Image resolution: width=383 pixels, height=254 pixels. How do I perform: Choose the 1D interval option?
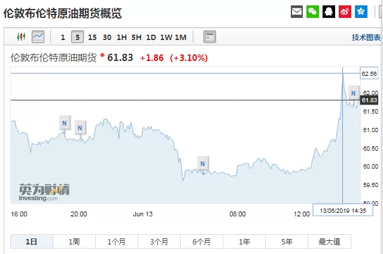[151, 37]
